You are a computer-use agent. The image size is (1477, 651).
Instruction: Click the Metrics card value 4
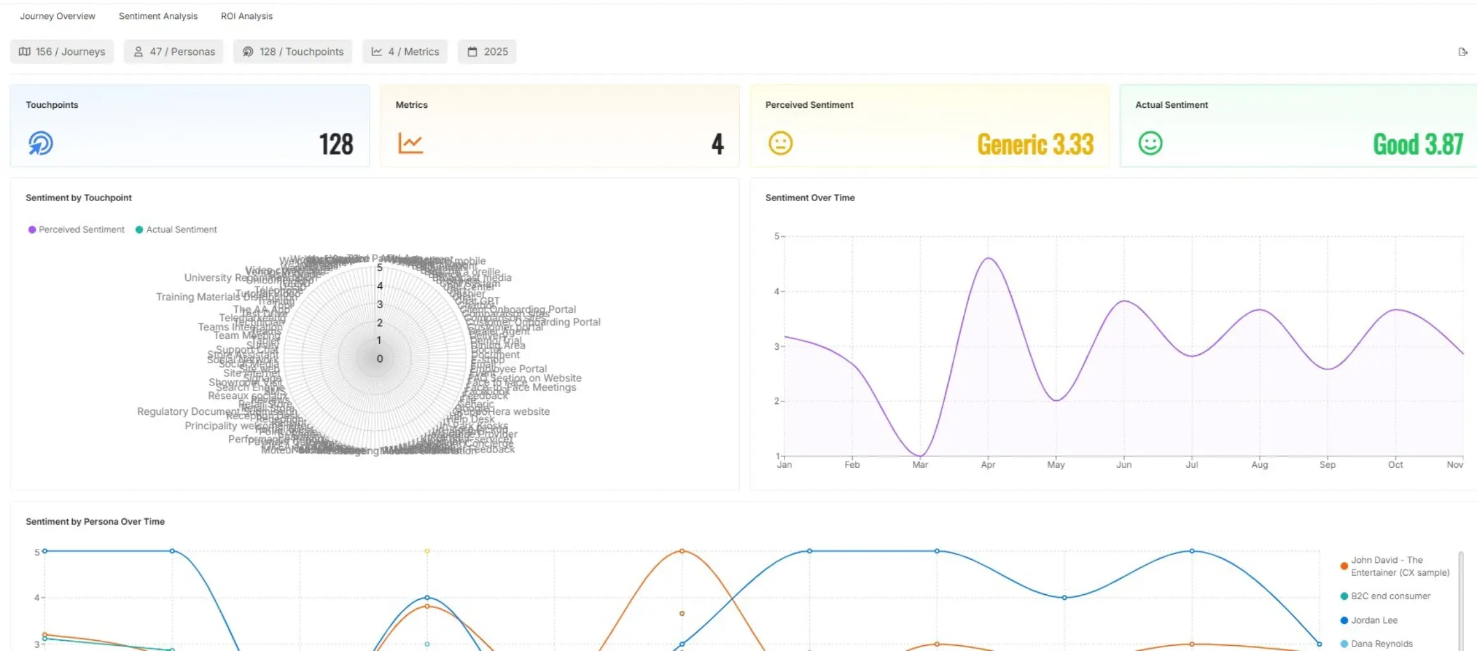[717, 144]
